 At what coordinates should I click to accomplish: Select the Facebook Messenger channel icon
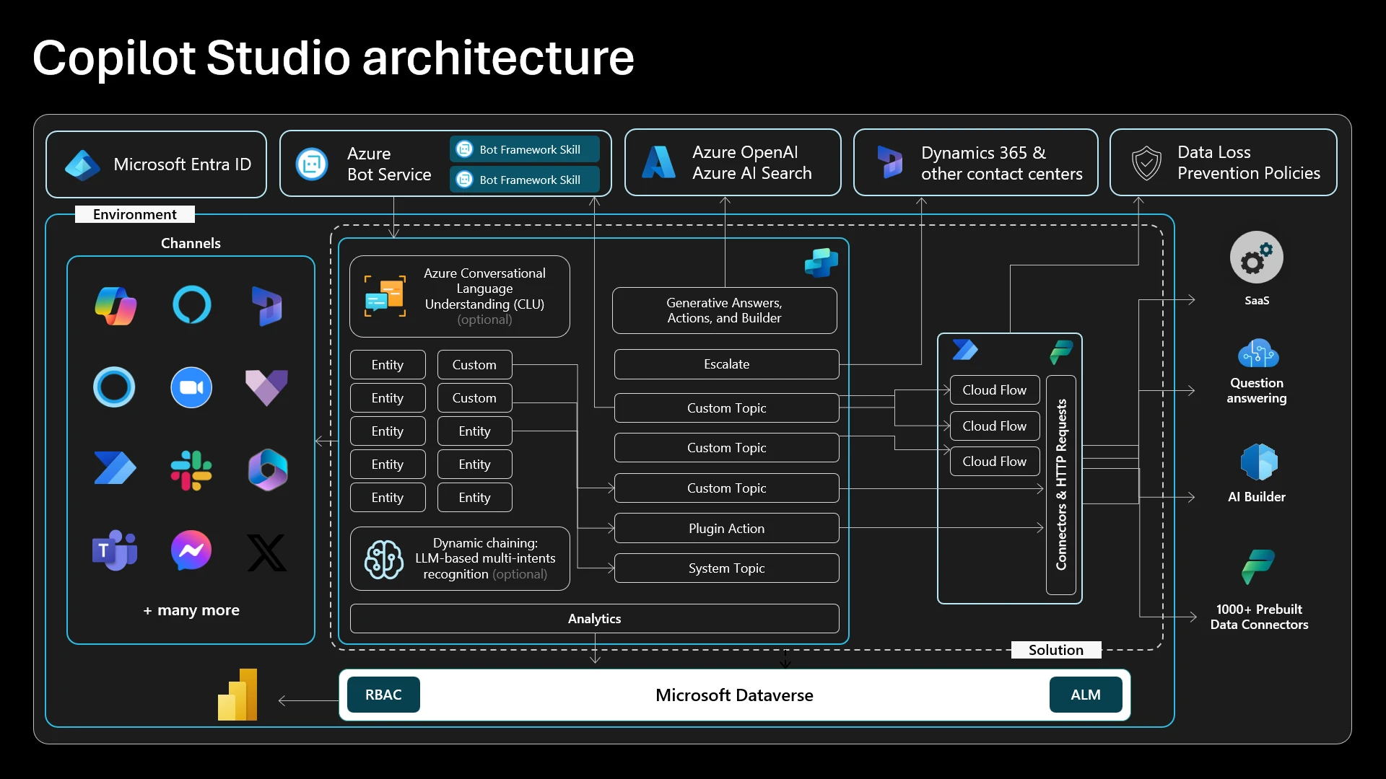click(x=191, y=550)
